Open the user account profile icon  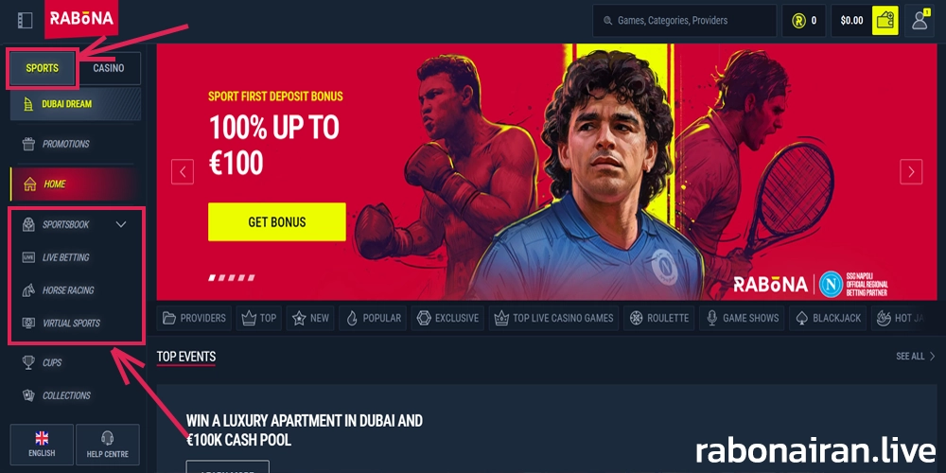tap(920, 21)
